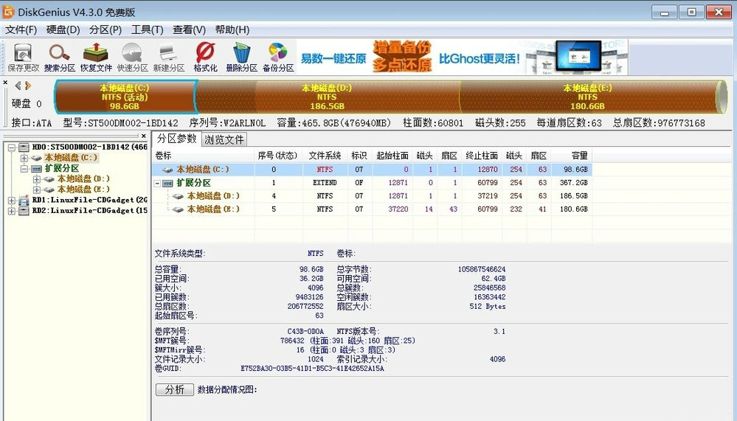Select the D: partition bar in disk map
Viewport: 737px width, 421px height.
[327, 97]
